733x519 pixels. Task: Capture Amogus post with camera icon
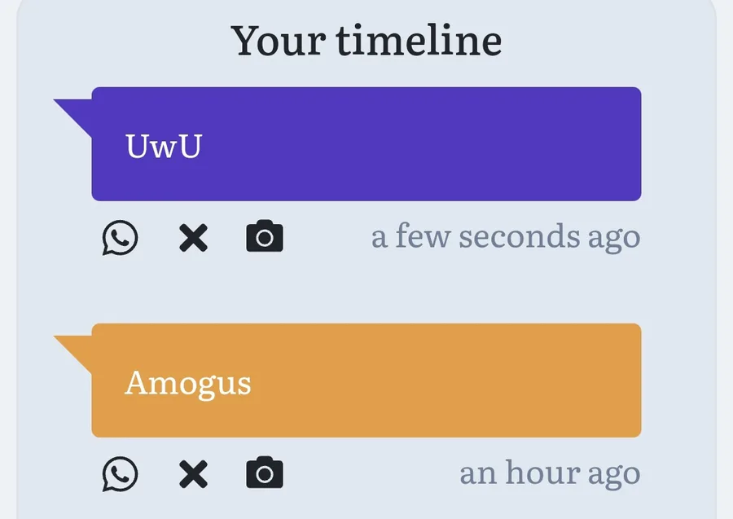tap(265, 473)
